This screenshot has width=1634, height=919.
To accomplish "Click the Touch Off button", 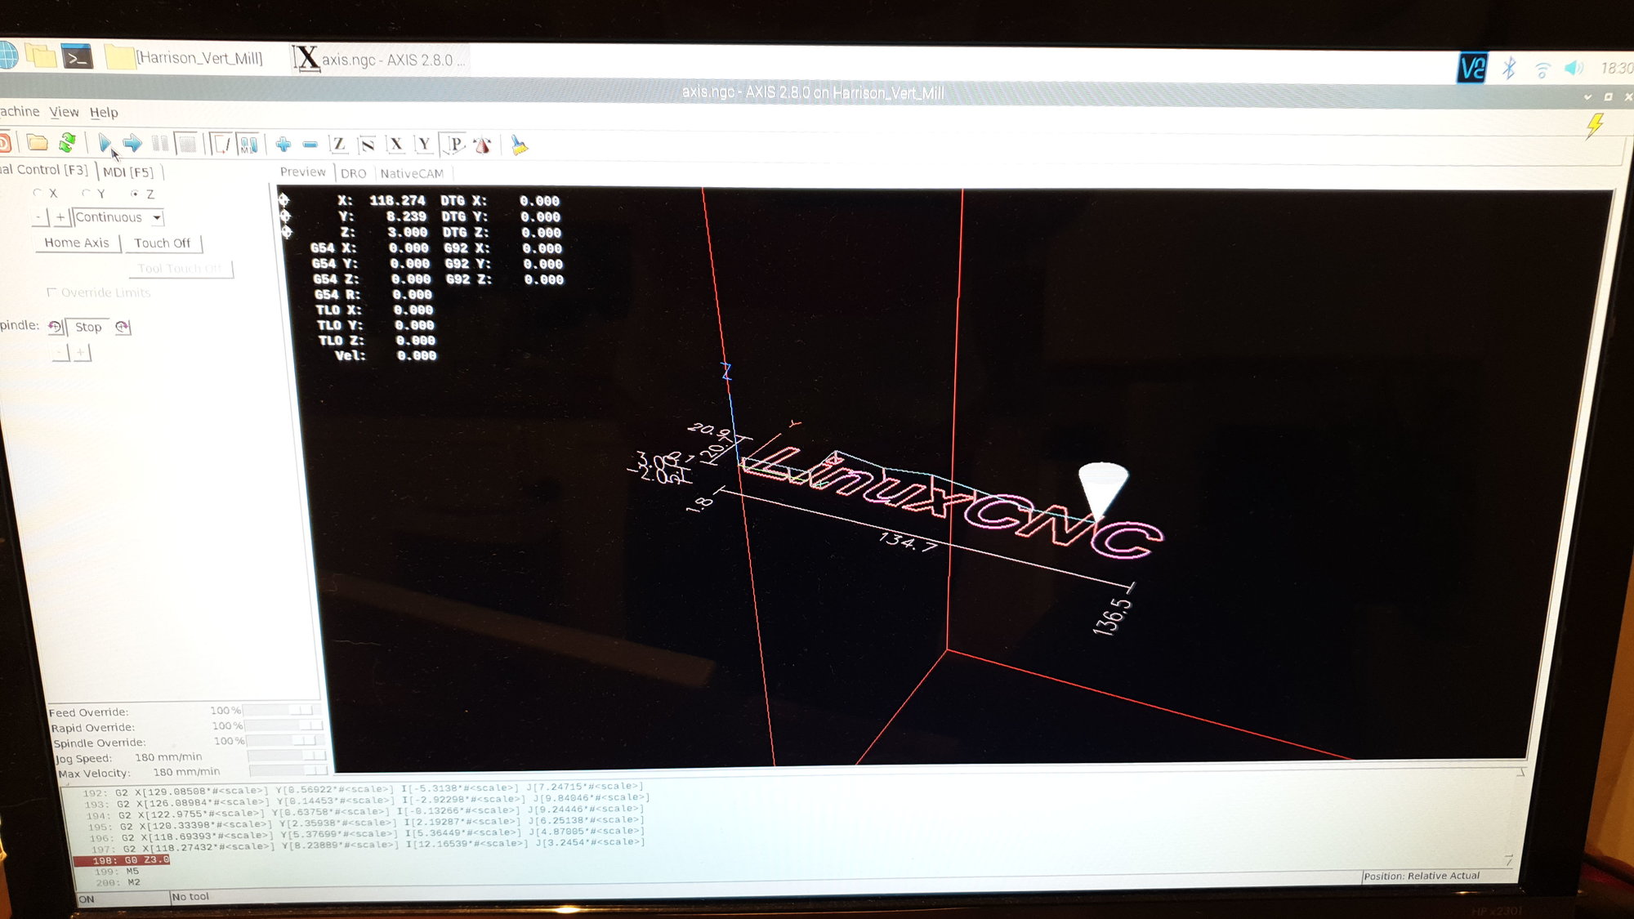I will pos(162,243).
